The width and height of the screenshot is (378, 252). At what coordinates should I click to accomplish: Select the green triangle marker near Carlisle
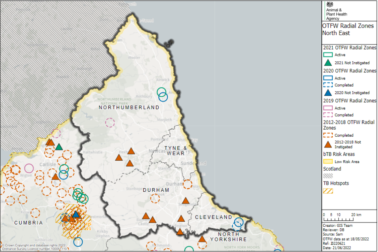[59, 147]
